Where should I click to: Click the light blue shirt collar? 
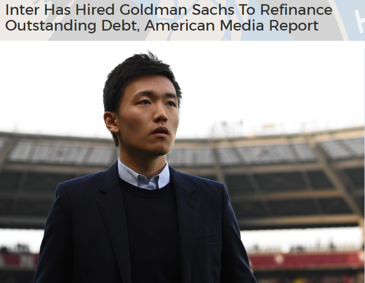[143, 175]
